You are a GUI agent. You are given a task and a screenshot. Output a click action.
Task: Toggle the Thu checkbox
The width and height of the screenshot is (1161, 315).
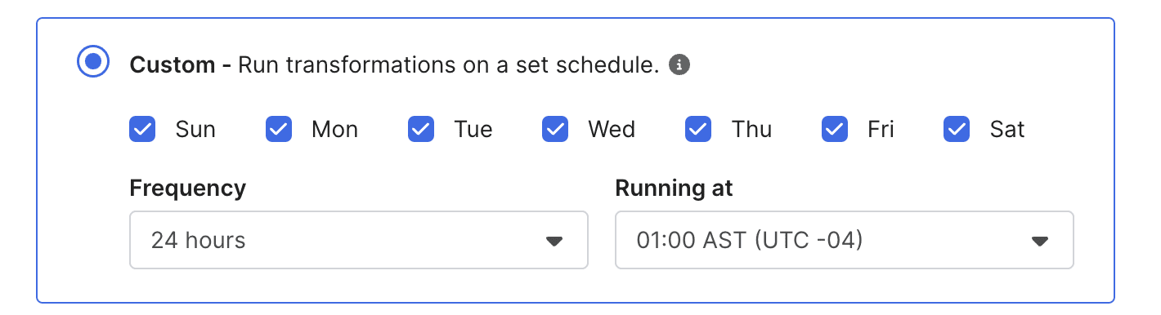698,129
